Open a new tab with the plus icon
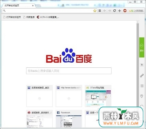Screen dimensions: 146x129 point(120,11)
